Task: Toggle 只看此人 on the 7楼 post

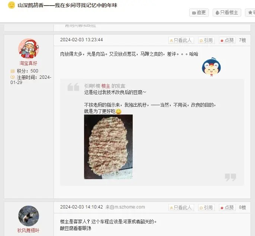Action: 181,40
